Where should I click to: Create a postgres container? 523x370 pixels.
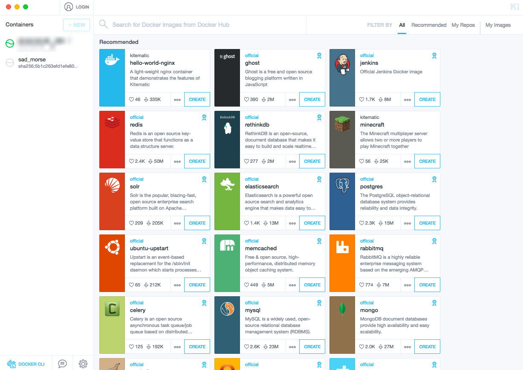tap(427, 223)
